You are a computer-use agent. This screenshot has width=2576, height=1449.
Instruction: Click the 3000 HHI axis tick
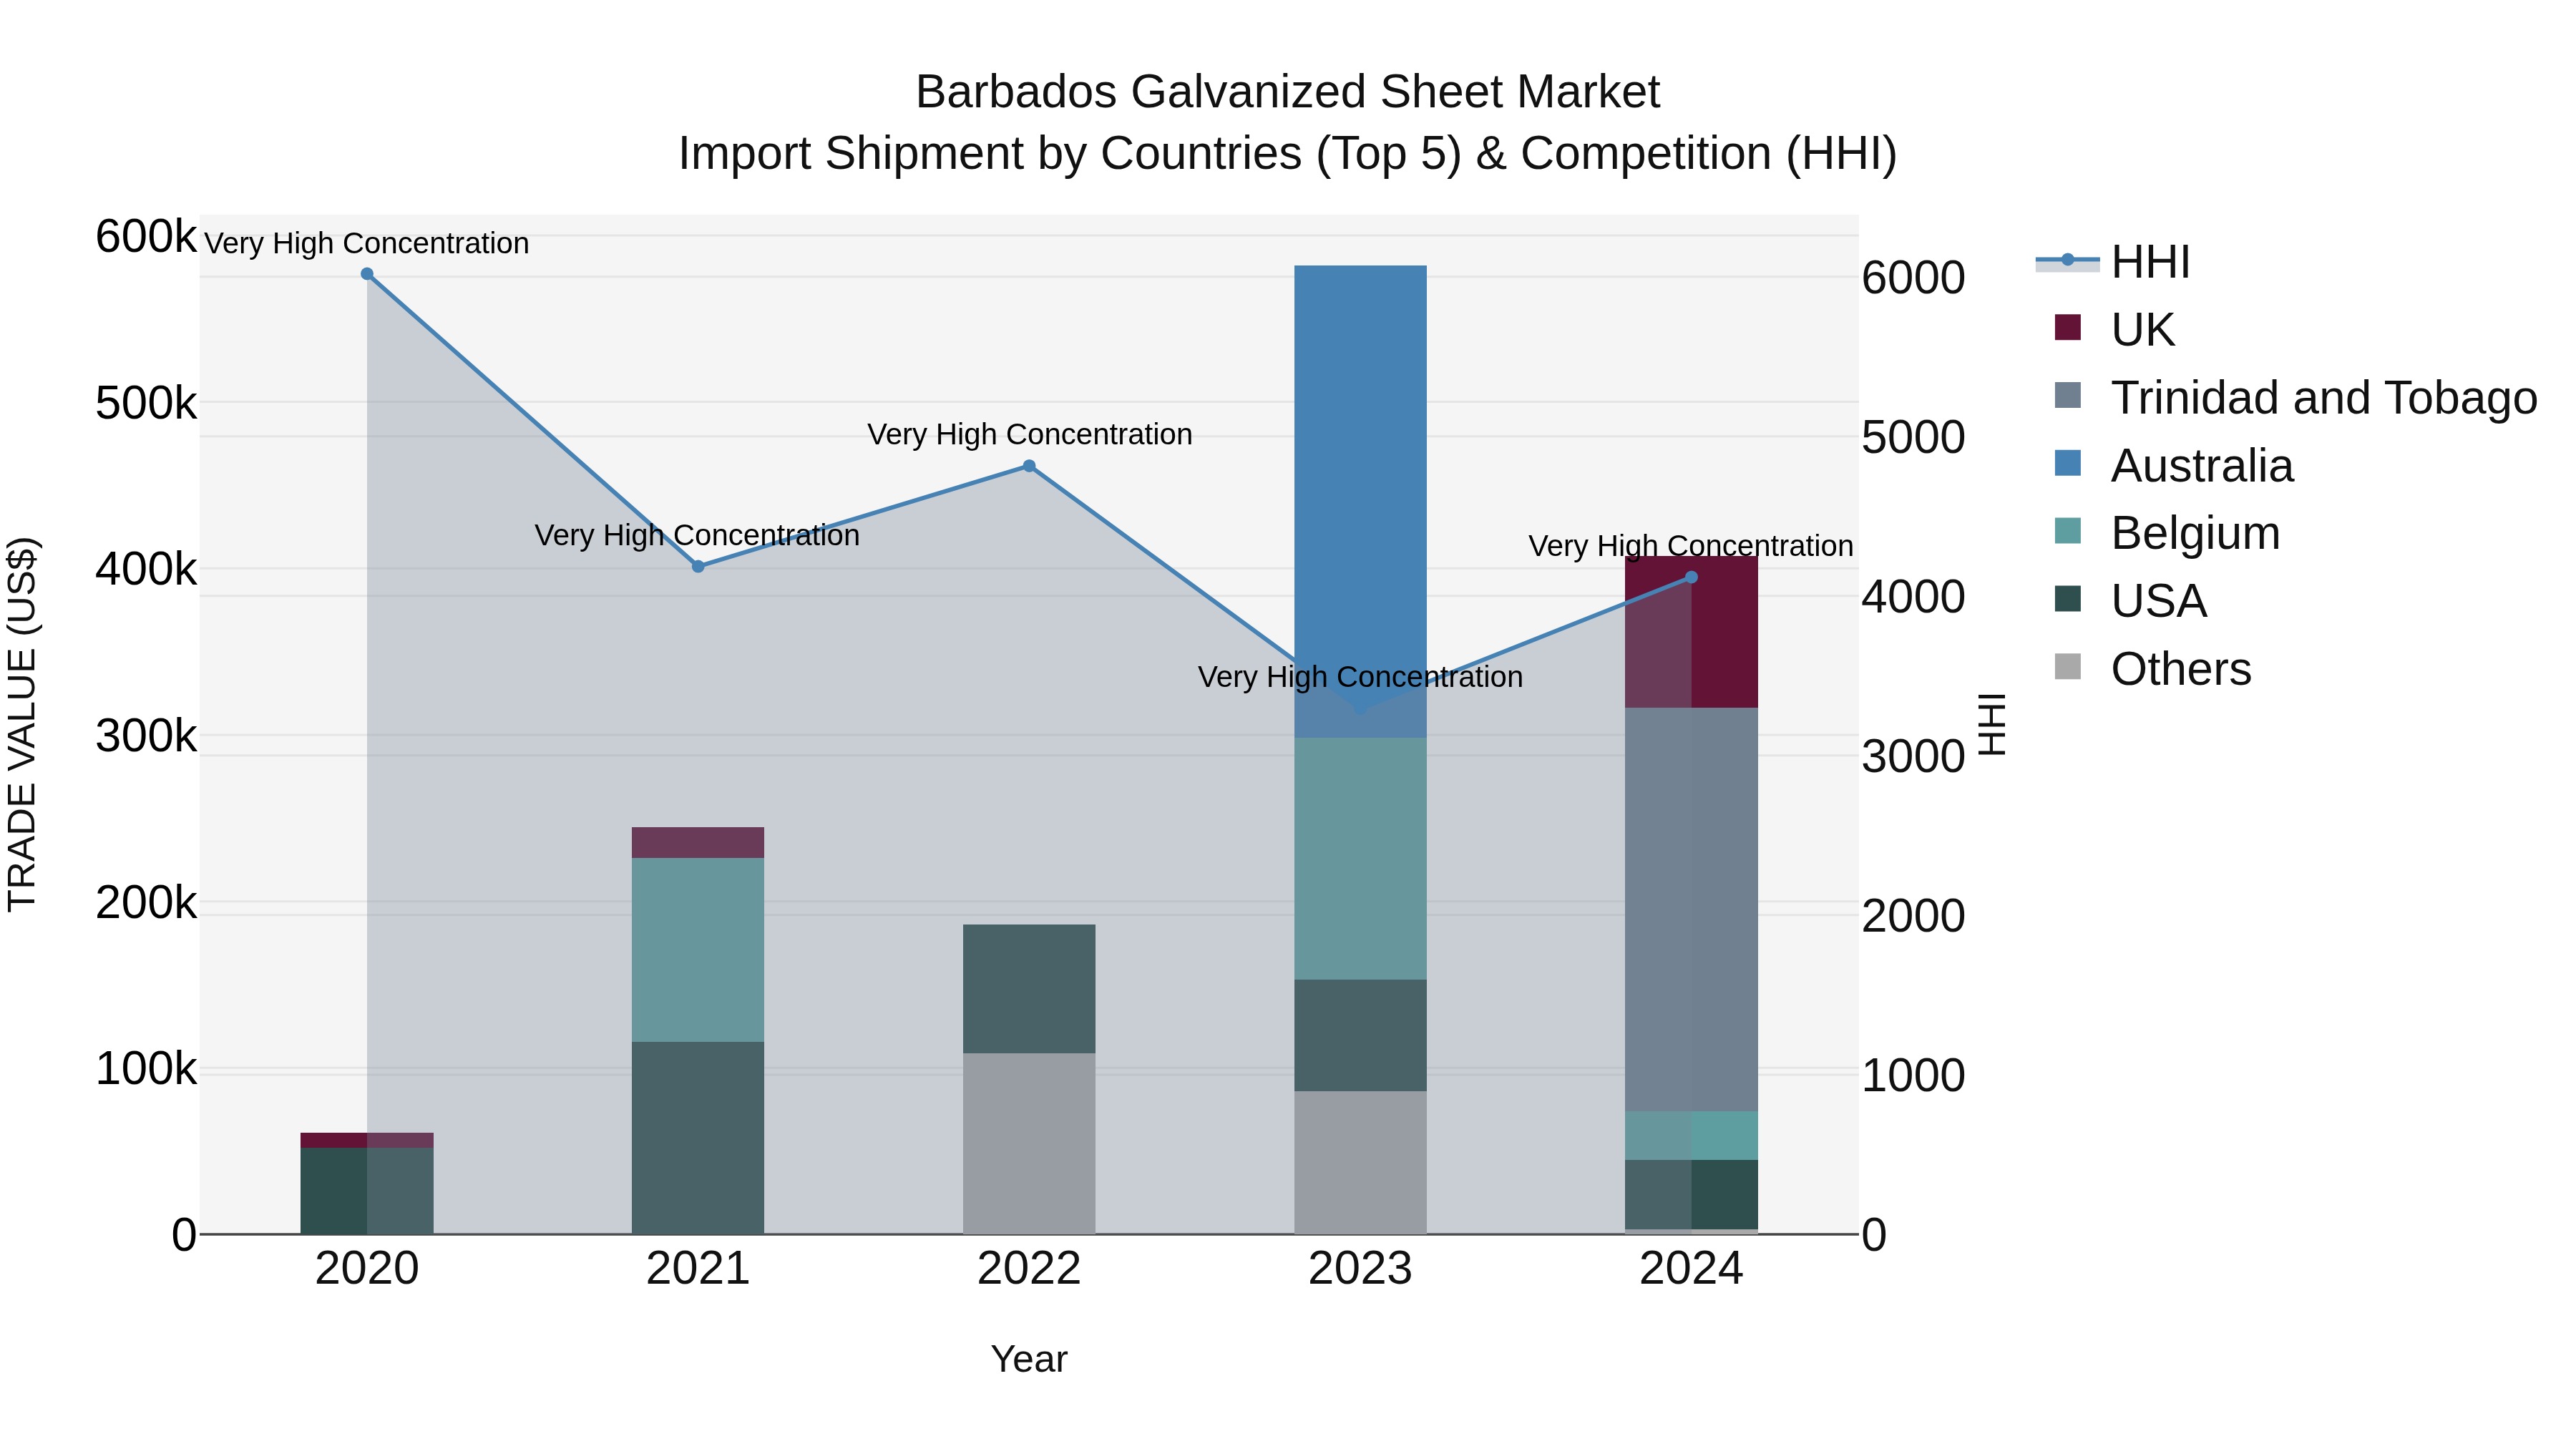pyautogui.click(x=1913, y=756)
